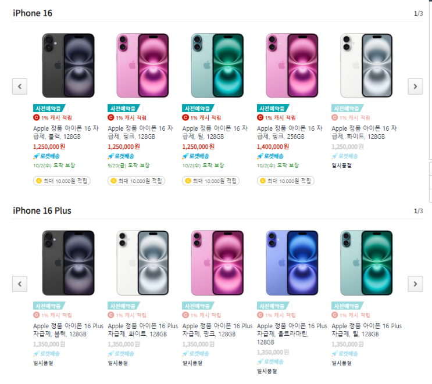Select the white iPhone 16 128GB thumbnail
The image size is (432, 384).
(x=366, y=65)
